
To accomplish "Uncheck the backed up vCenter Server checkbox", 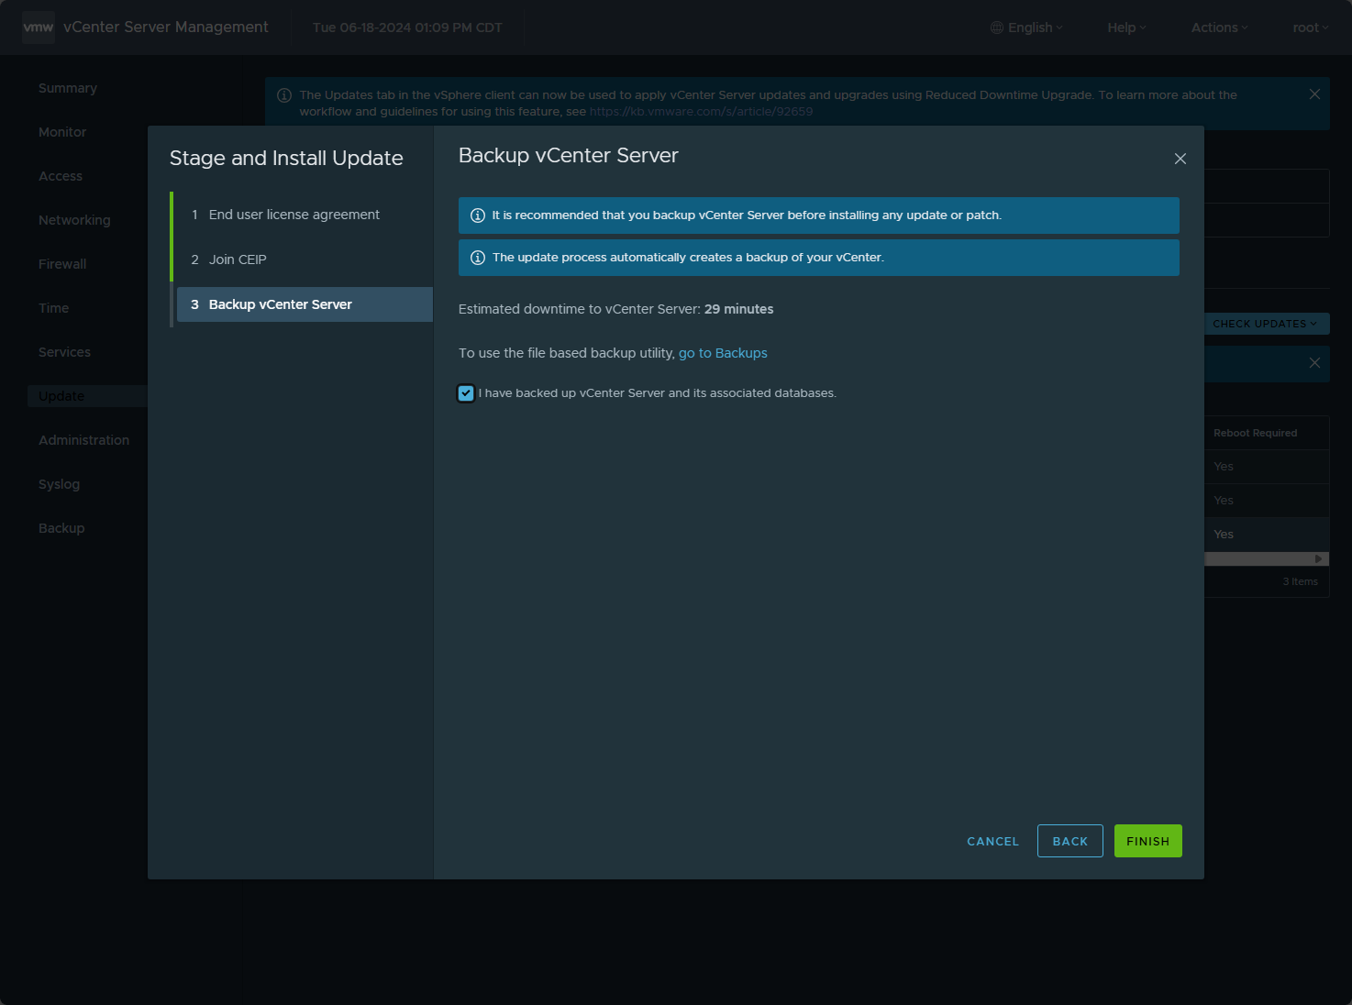I will [x=466, y=393].
